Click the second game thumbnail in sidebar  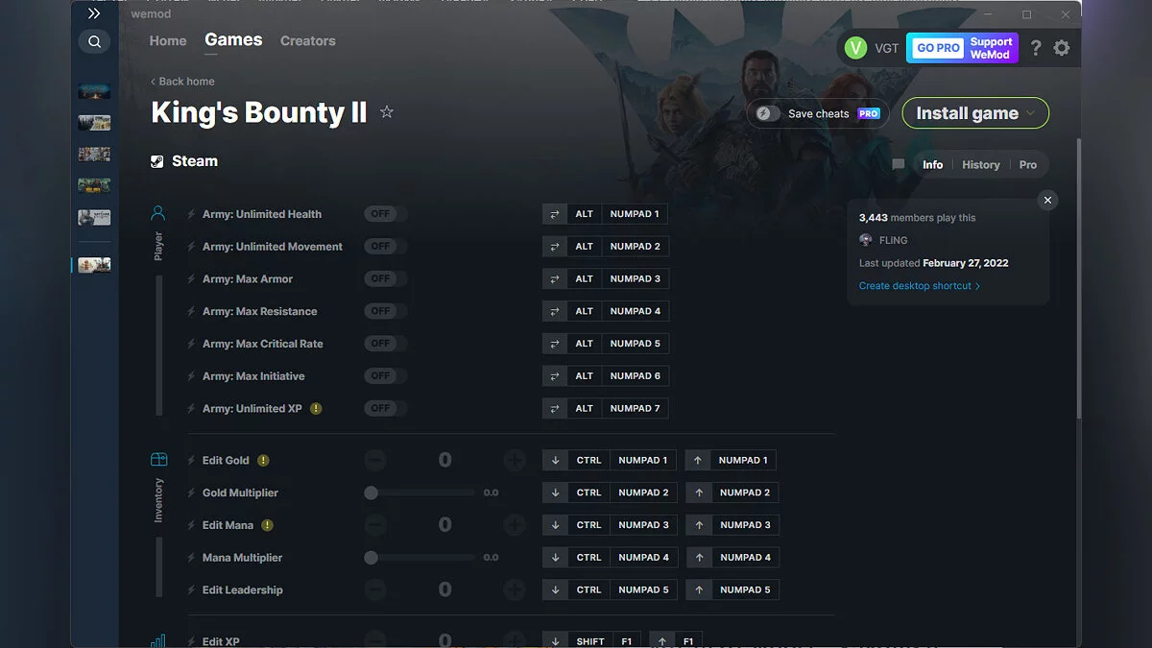click(94, 123)
